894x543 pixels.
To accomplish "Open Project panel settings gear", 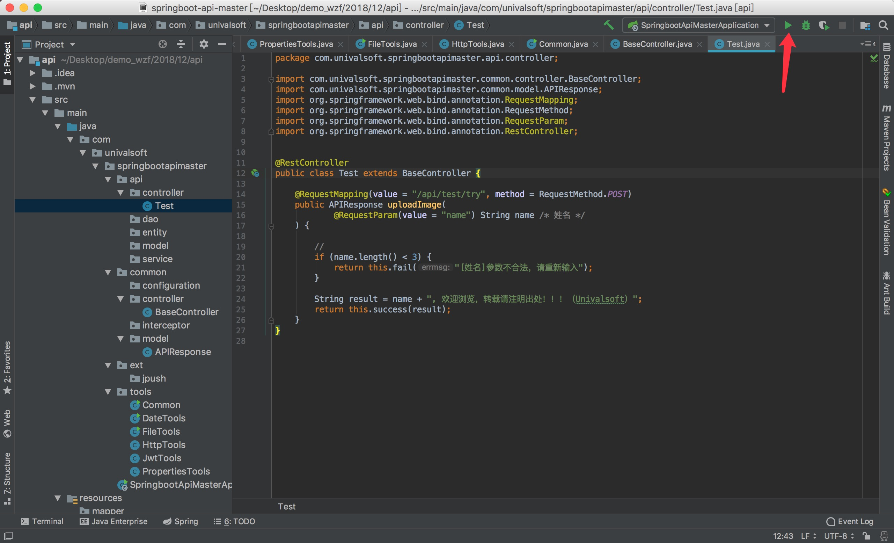I will [x=204, y=44].
